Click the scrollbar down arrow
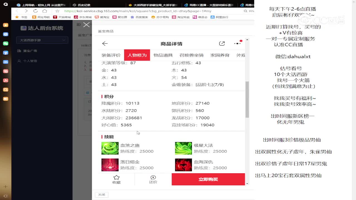Image resolution: width=356 pixels, height=200 pixels. click(x=247, y=183)
